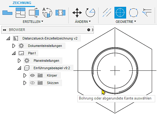Expand the Planeinstellungen node
Image resolution: width=157 pixels, height=114 pixels.
pyautogui.click(x=19, y=61)
